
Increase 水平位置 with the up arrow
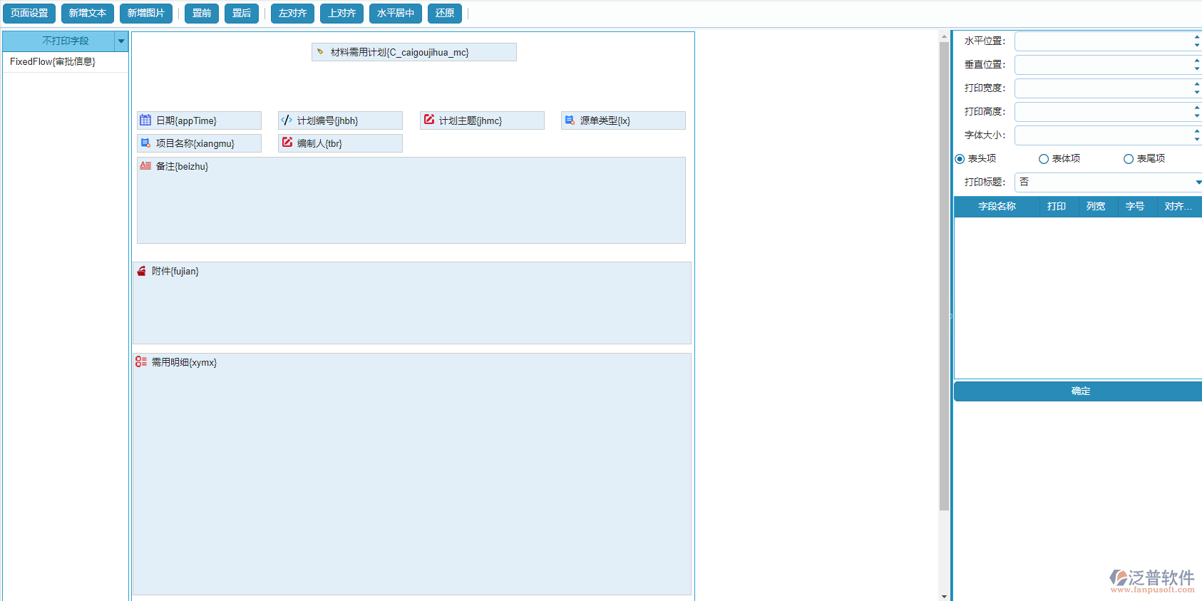coord(1196,37)
